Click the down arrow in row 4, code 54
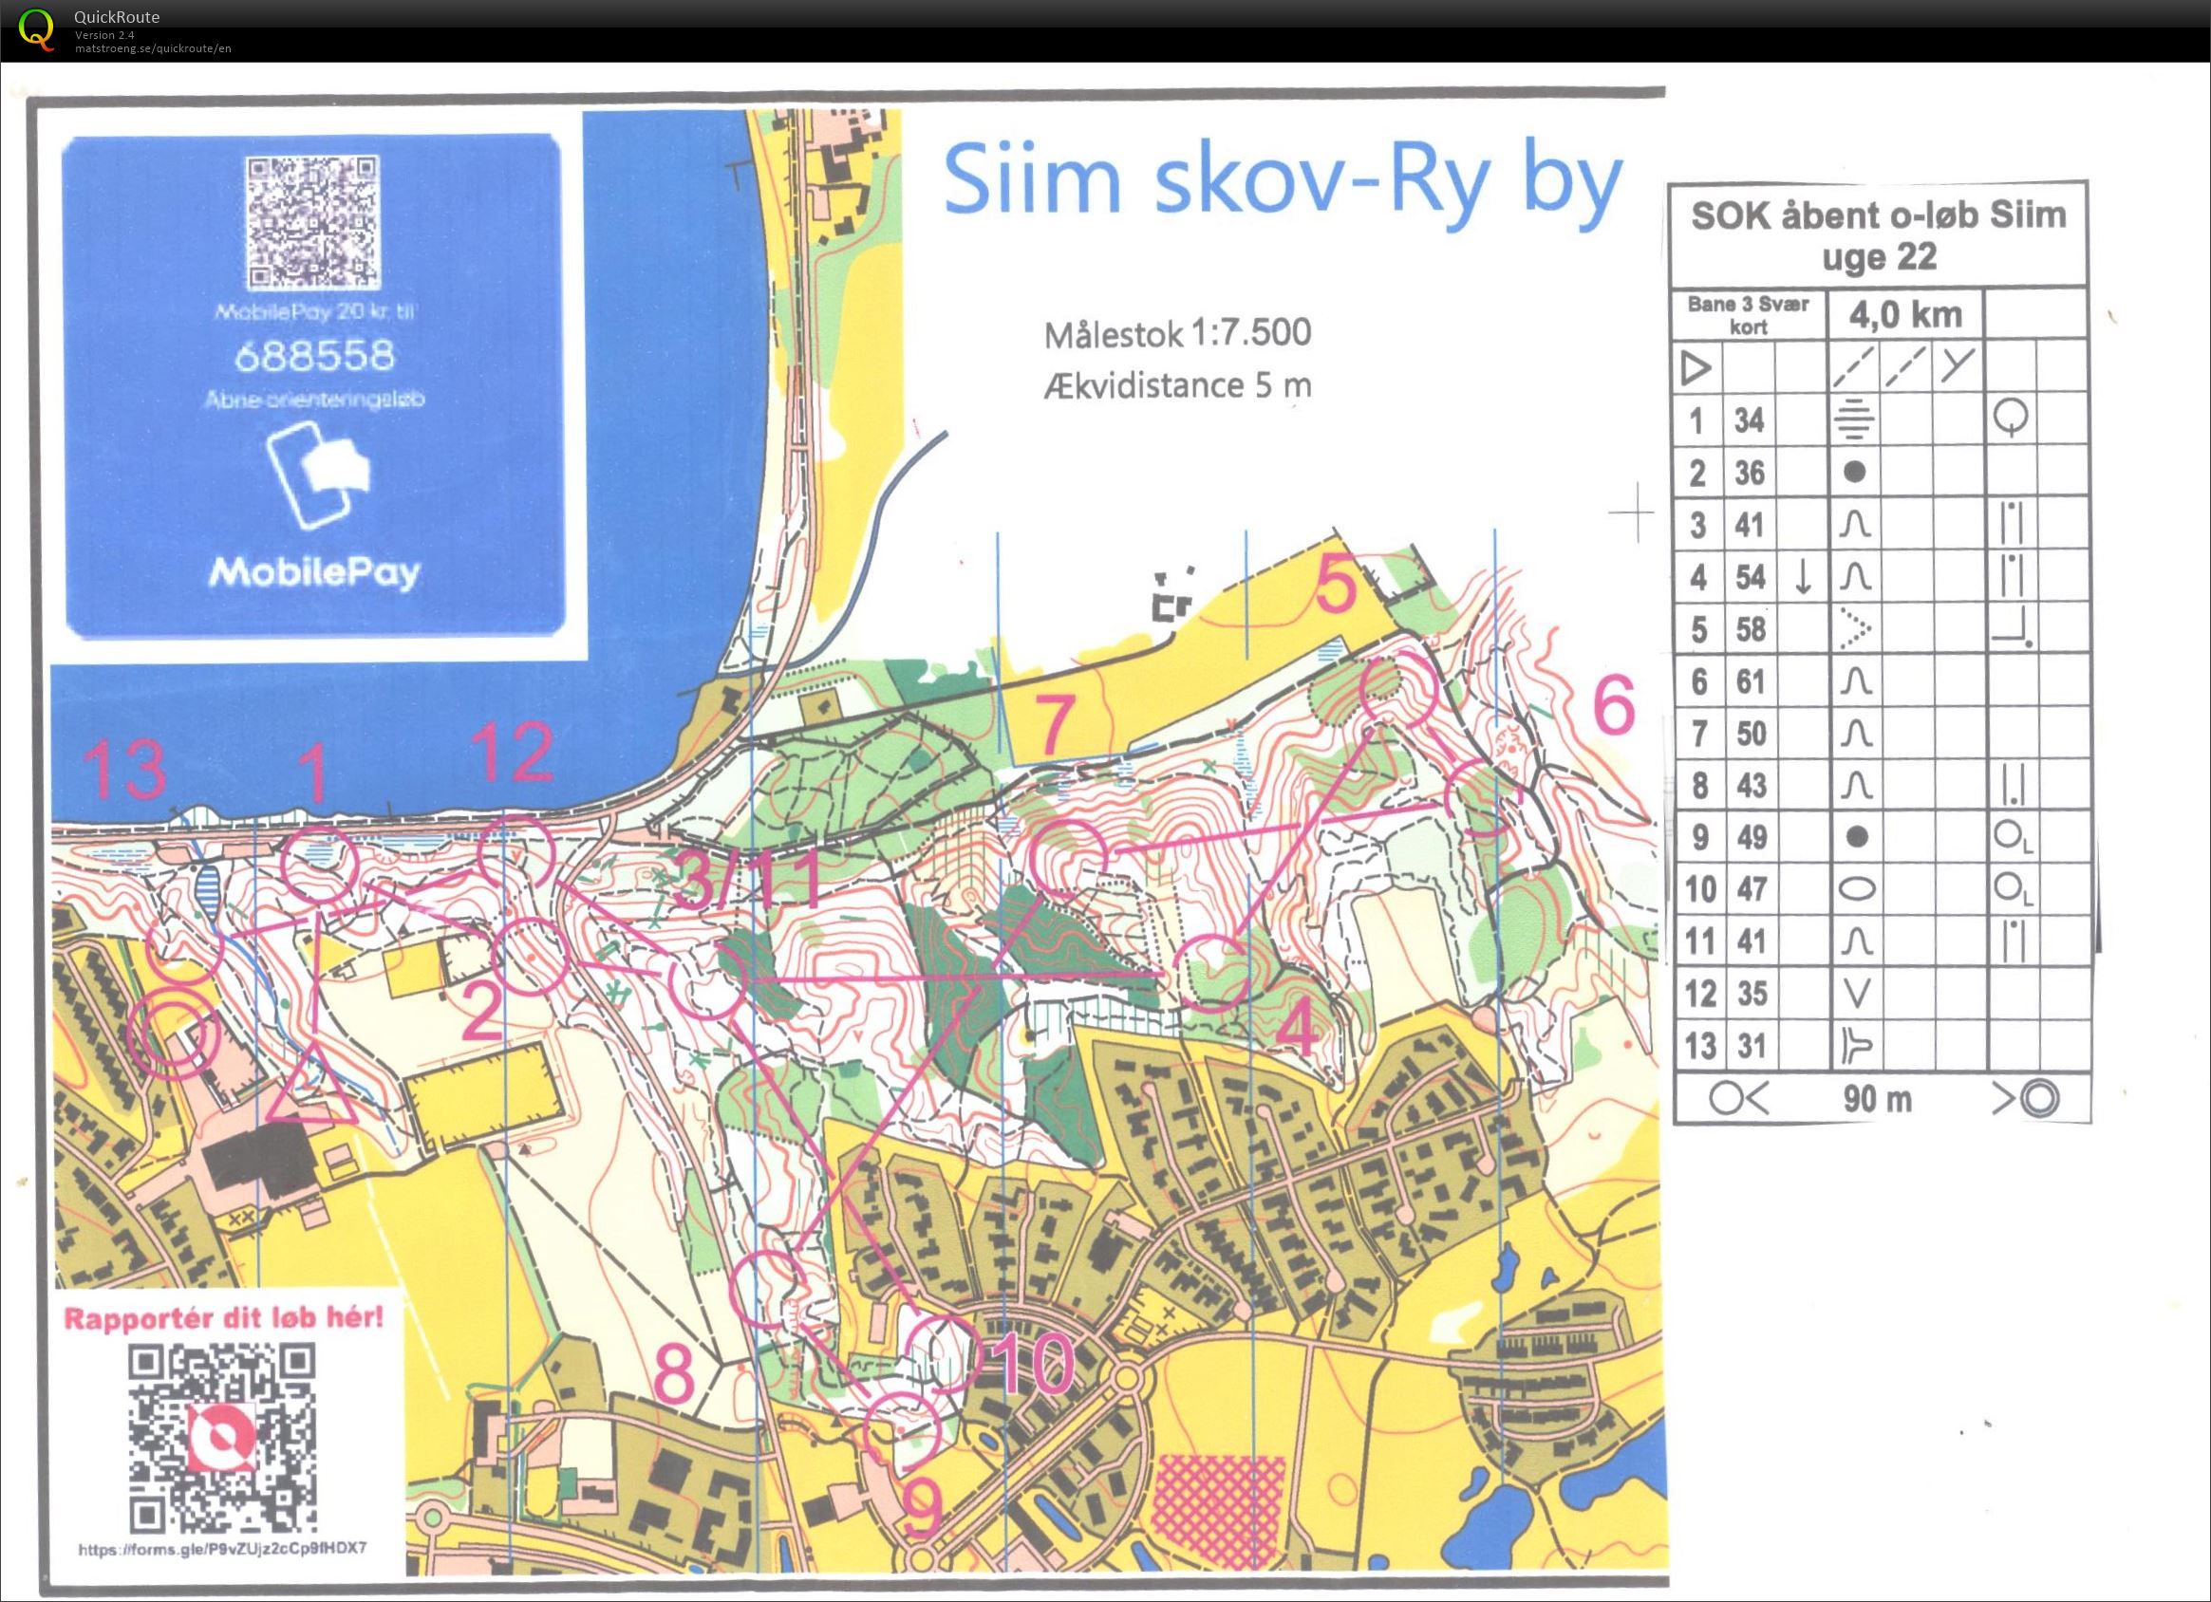The width and height of the screenshot is (2211, 1602). [x=1804, y=578]
